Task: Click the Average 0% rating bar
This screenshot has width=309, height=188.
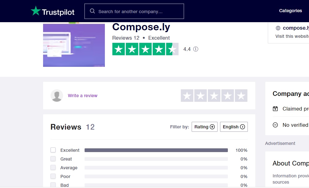Action: click(156, 168)
